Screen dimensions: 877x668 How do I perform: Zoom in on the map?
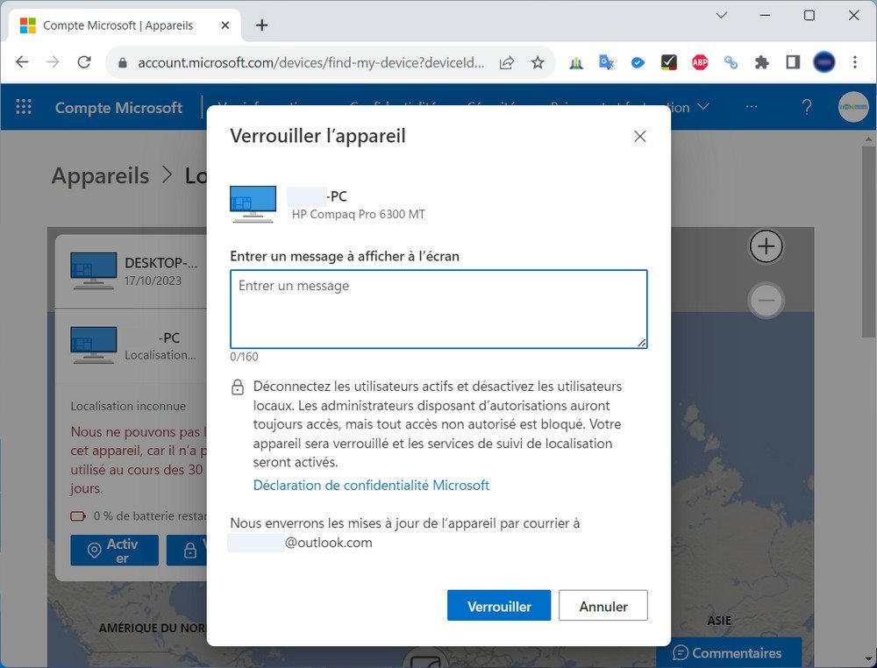[x=766, y=246]
